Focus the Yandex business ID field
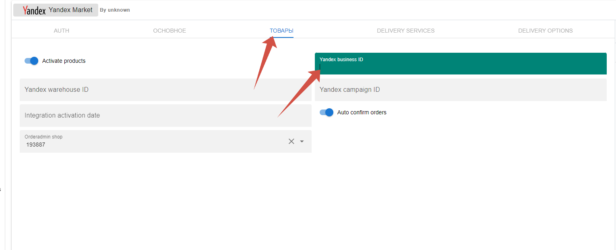The height and width of the screenshot is (250, 616). [x=461, y=64]
